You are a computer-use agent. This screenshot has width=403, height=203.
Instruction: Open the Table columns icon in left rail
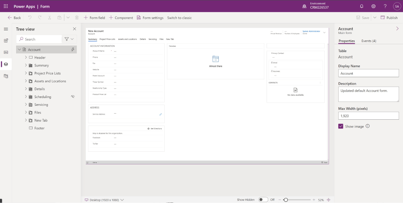[x=6, y=52]
